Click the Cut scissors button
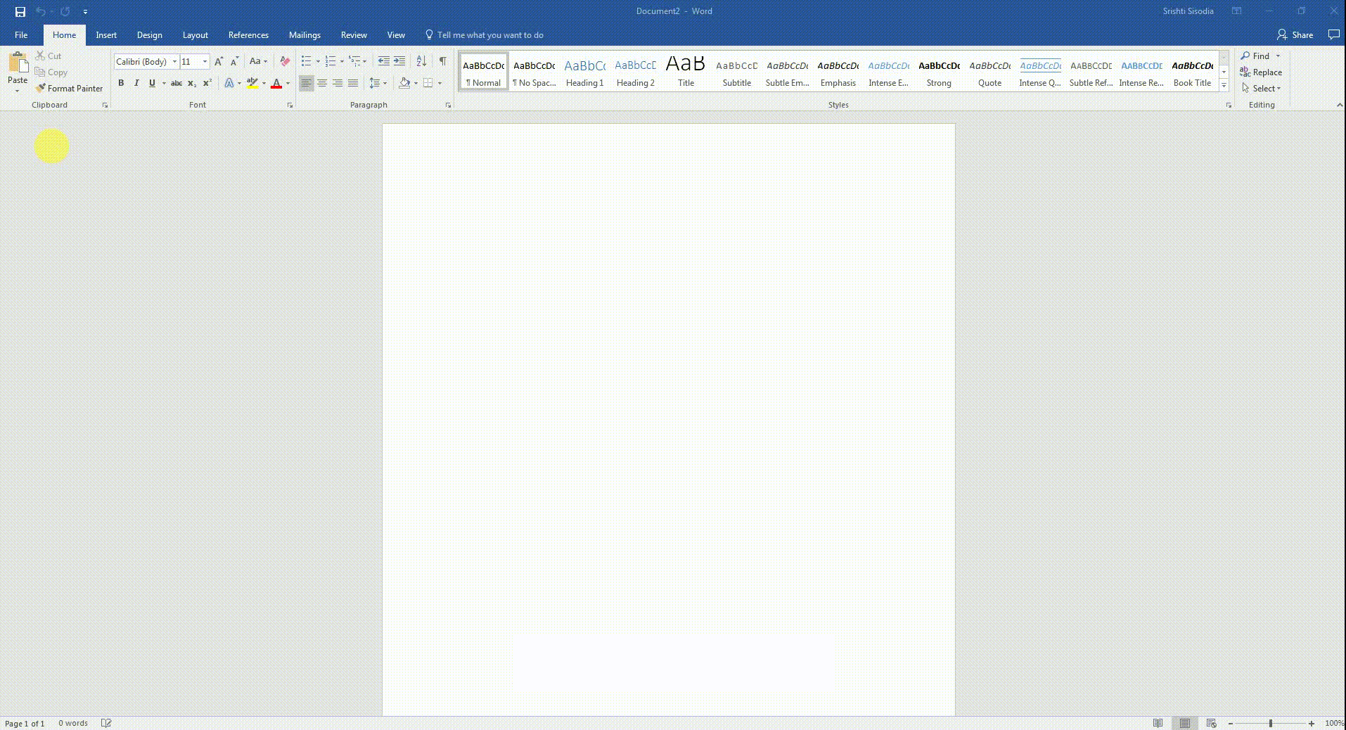 [49, 56]
